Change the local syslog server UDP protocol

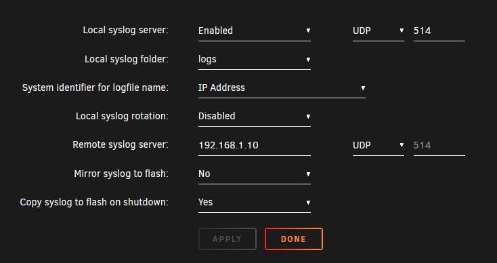(x=378, y=31)
